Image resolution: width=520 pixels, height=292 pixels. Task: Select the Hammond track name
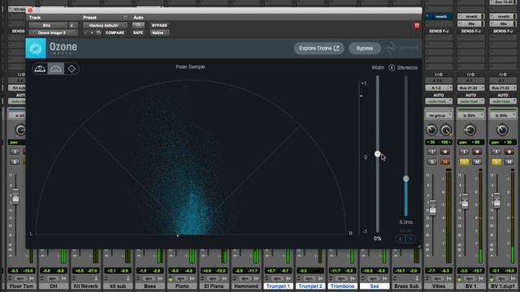246,286
